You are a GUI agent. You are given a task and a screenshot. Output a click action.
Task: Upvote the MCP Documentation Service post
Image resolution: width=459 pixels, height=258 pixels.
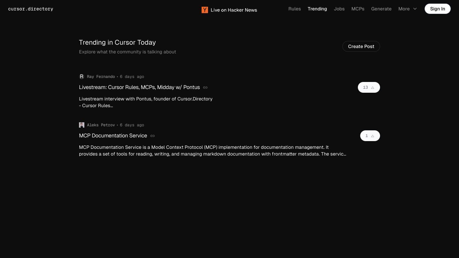[370, 136]
